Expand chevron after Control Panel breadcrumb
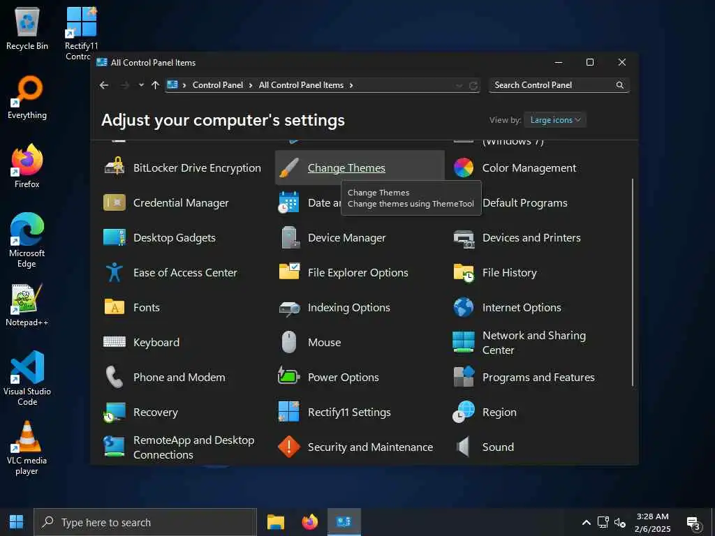This screenshot has height=536, width=715. tap(251, 85)
